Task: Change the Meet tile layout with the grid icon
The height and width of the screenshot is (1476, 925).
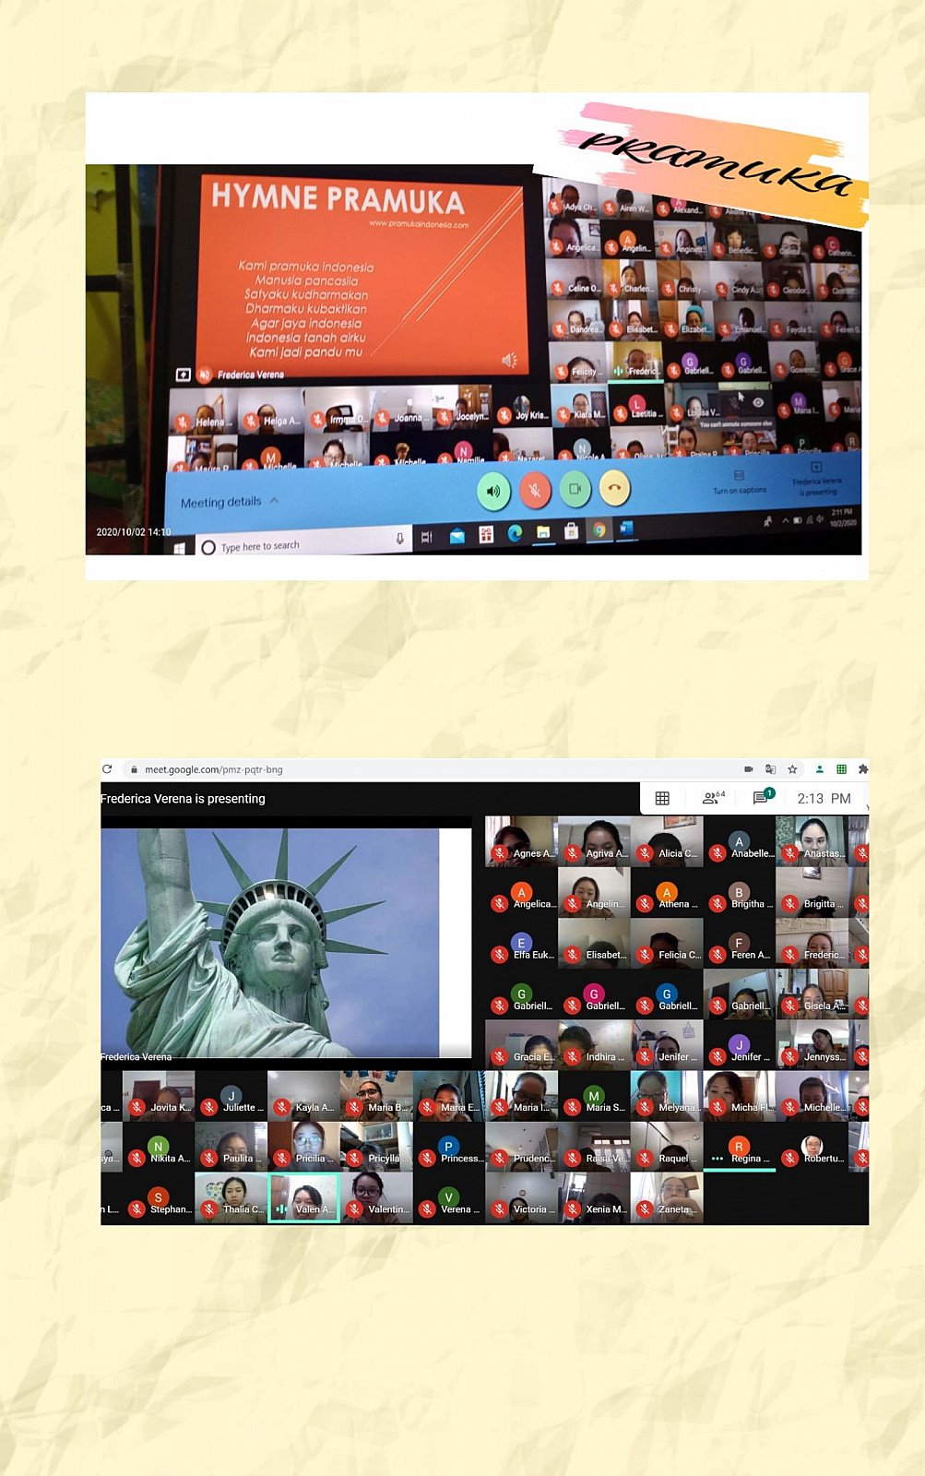Action: pyautogui.click(x=662, y=799)
